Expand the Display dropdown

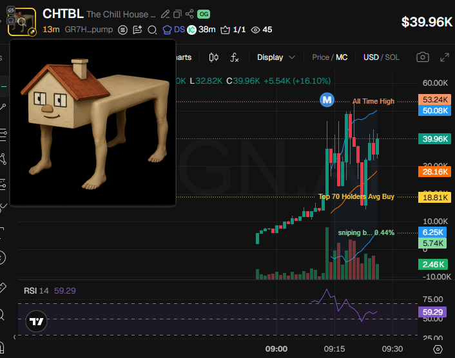(276, 57)
